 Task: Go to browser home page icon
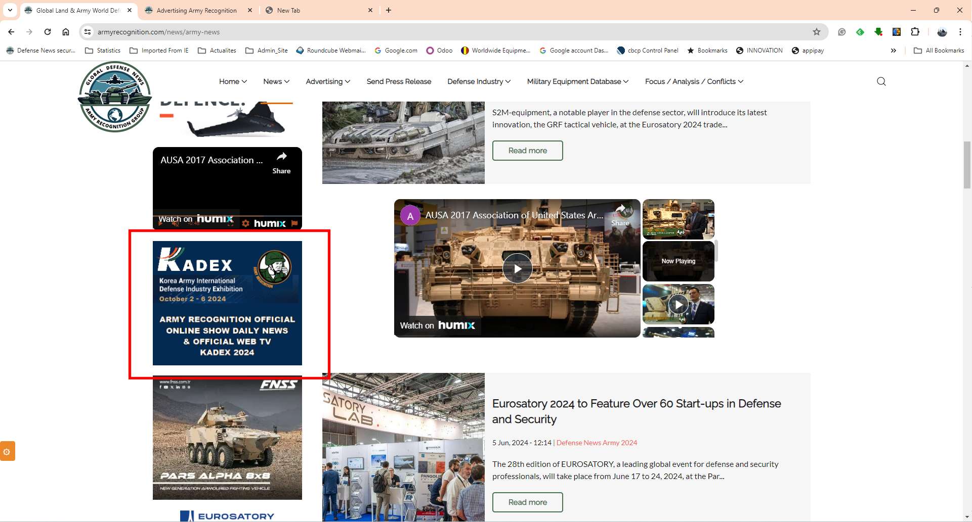[66, 32]
